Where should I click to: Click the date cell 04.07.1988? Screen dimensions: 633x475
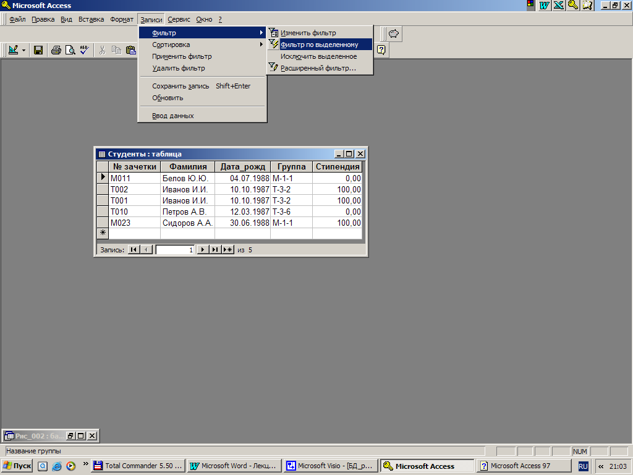coord(242,178)
